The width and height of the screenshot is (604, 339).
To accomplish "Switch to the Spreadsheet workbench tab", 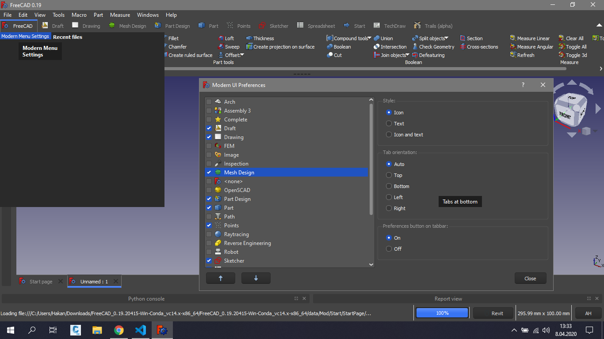I will point(316,26).
